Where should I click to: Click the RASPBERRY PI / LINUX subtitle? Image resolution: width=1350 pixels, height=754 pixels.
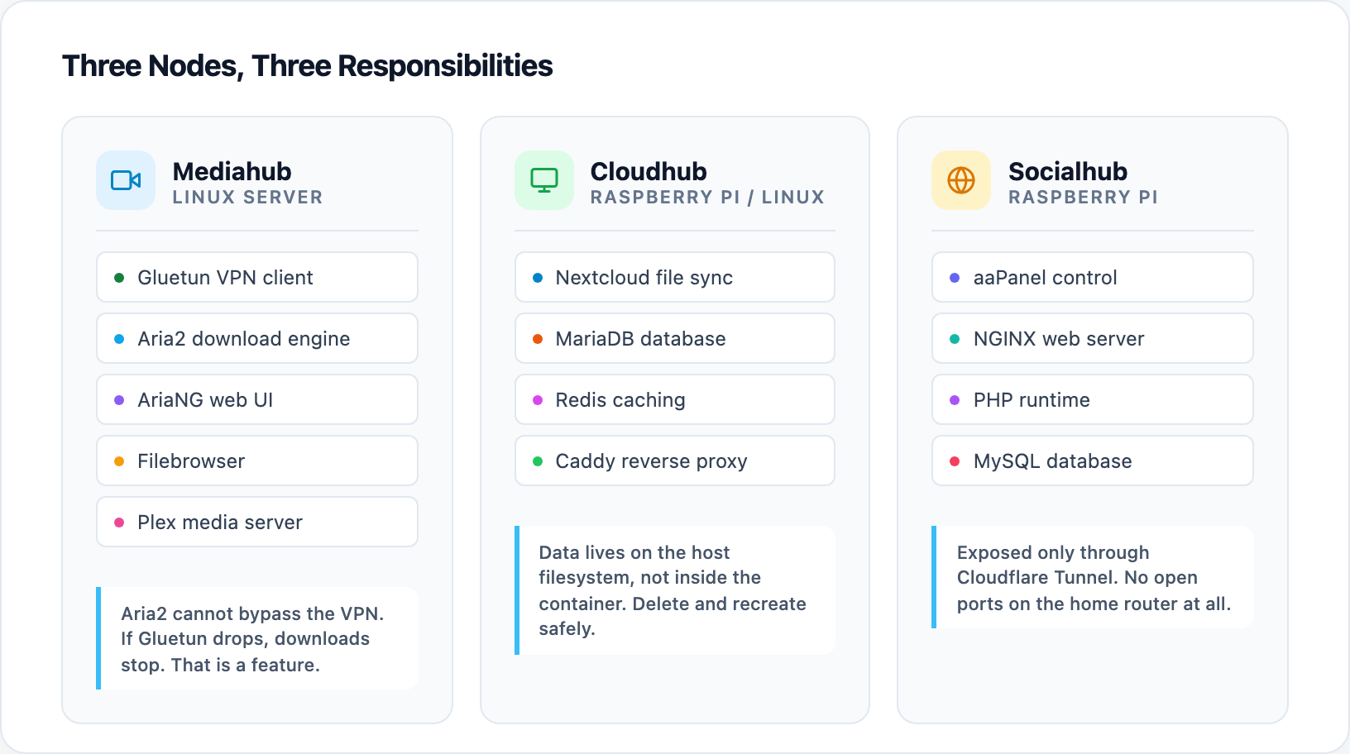pos(707,197)
